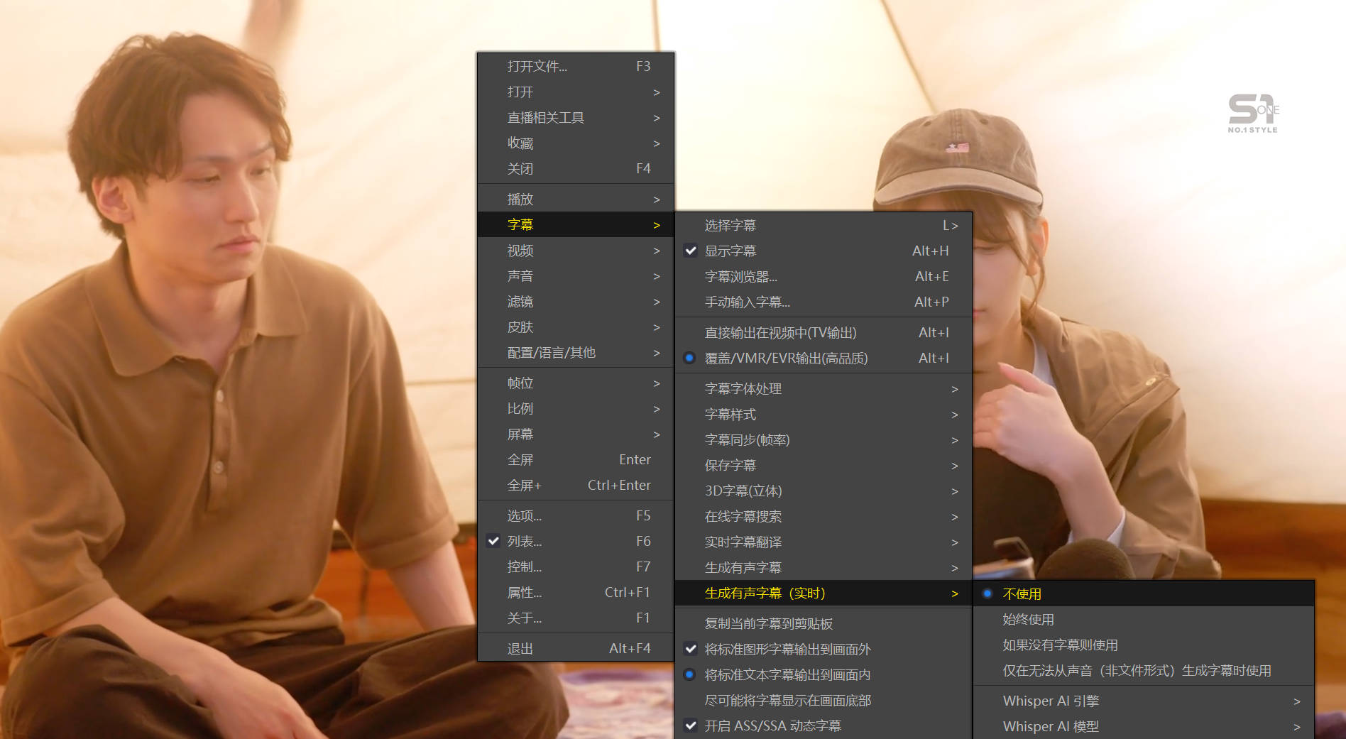
Task: Click 退出 Alt+F4 to quit
Action: (x=576, y=649)
